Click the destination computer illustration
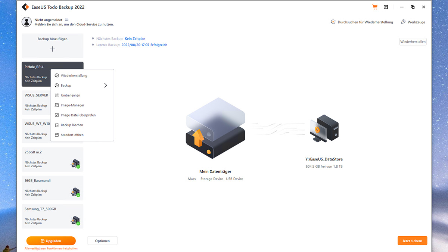Screen dimensions: 448x252 324,129
